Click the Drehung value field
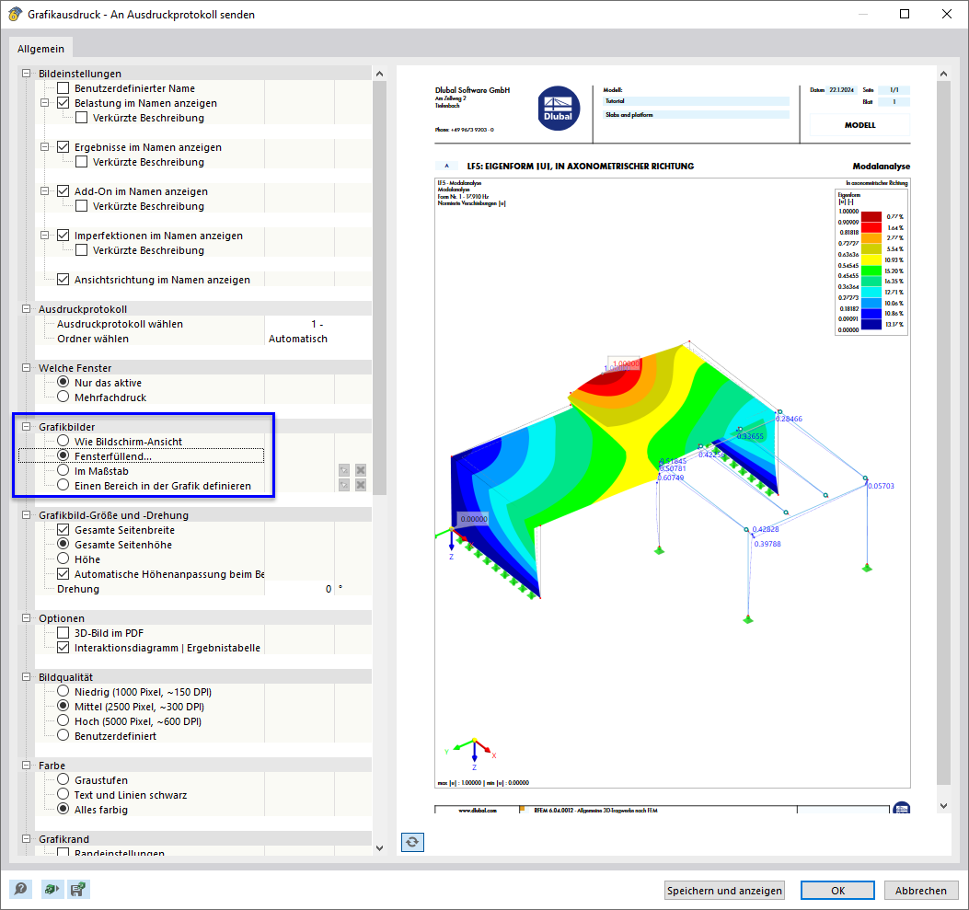 pos(299,589)
